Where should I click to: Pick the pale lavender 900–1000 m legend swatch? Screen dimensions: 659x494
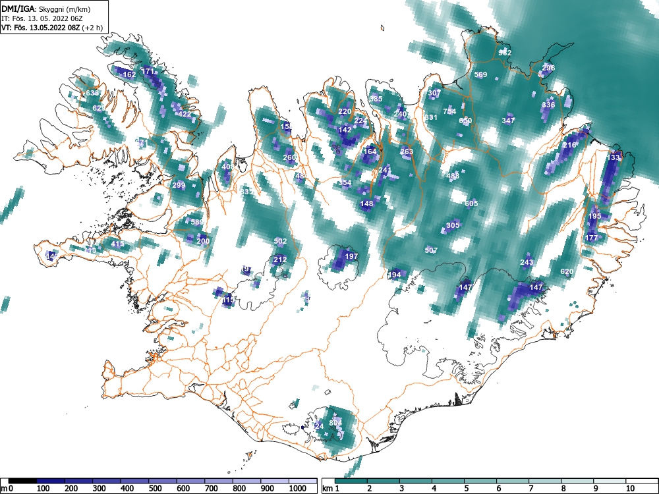(275, 481)
